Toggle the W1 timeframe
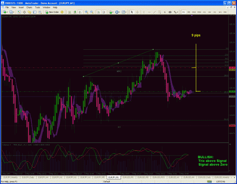 (x=220, y=12)
